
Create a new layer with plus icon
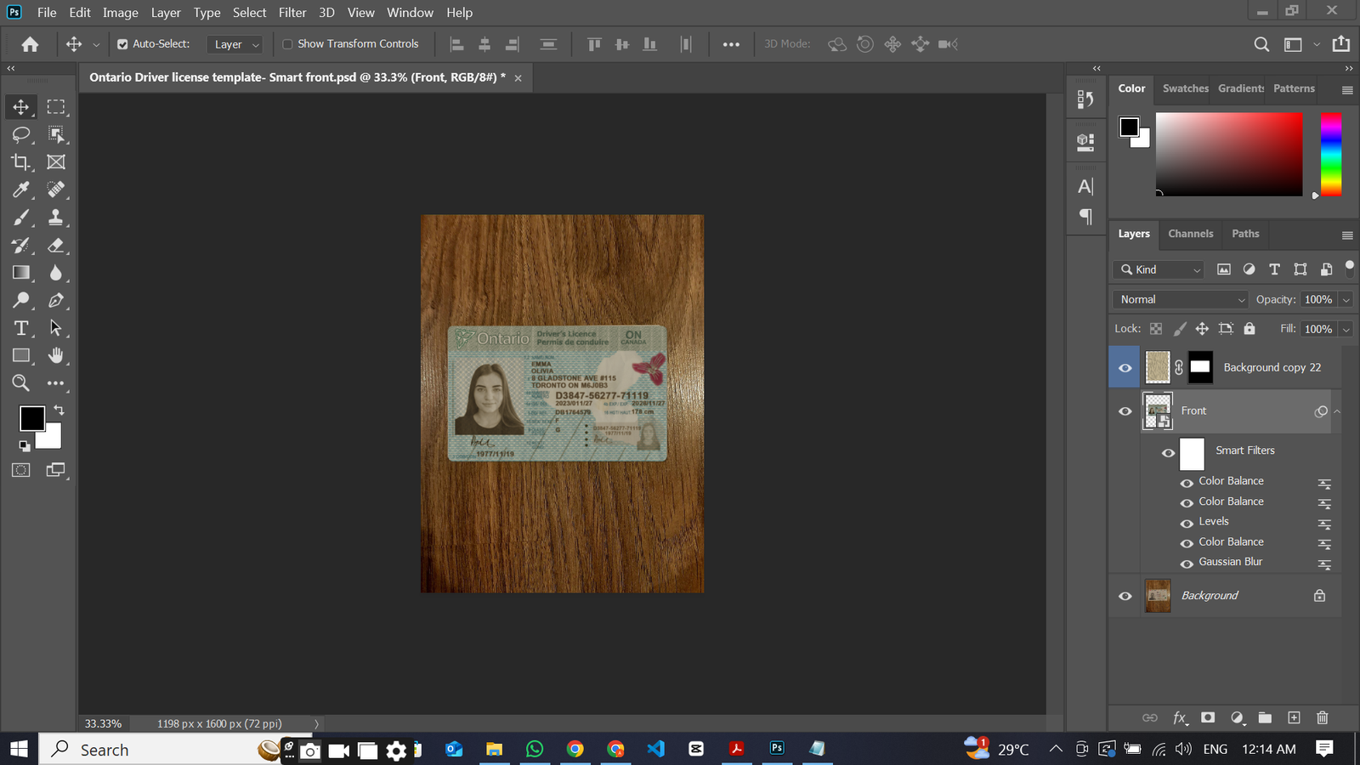tap(1294, 717)
